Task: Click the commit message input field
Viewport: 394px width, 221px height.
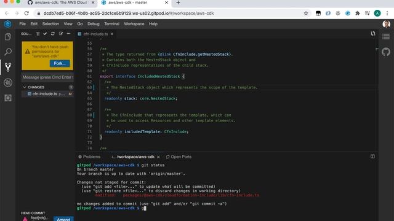Action: point(47,77)
